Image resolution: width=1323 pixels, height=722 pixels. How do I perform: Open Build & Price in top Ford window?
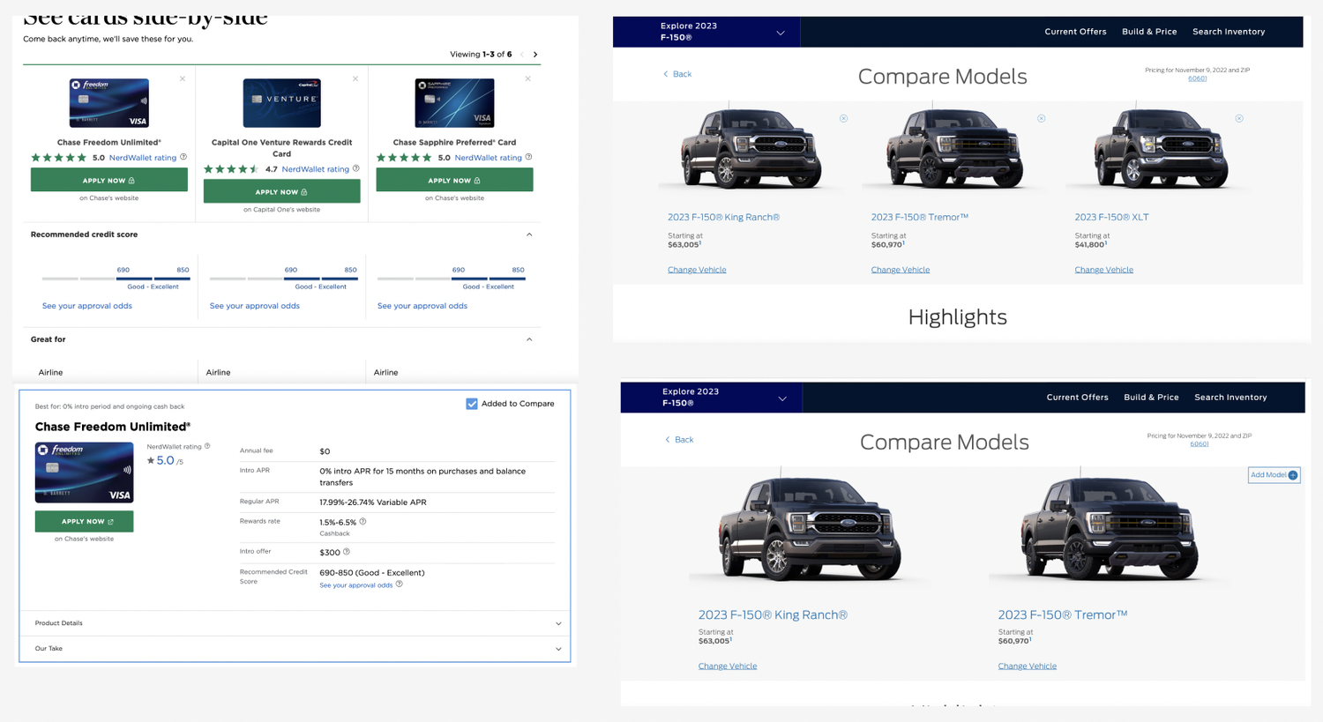click(1149, 32)
